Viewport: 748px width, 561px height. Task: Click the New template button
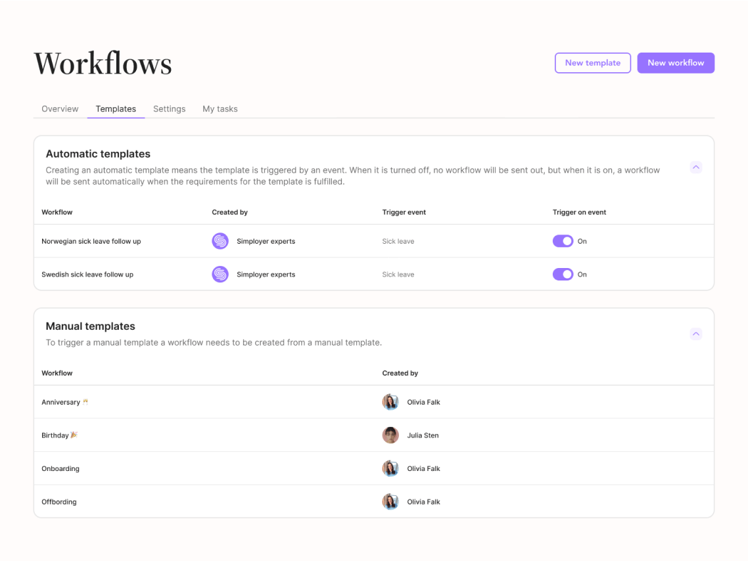click(592, 63)
